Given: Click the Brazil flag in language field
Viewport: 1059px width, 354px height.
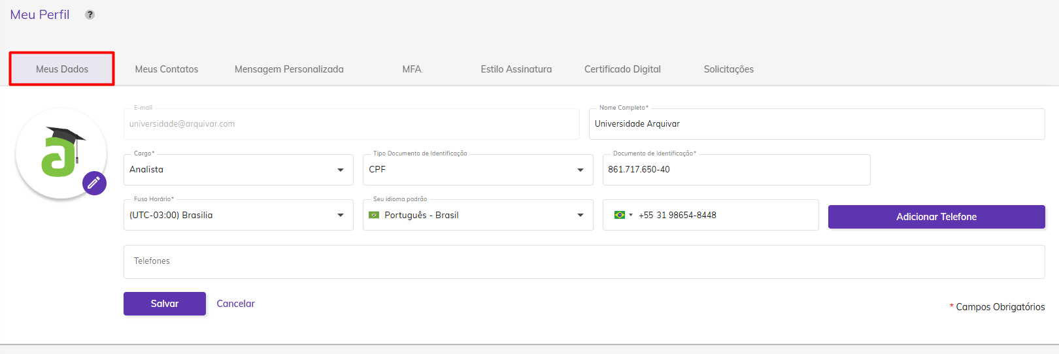Looking at the screenshot, I should pyautogui.click(x=374, y=215).
